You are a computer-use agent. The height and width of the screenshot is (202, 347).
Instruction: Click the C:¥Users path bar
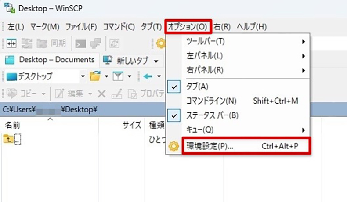pyautogui.click(x=83, y=109)
